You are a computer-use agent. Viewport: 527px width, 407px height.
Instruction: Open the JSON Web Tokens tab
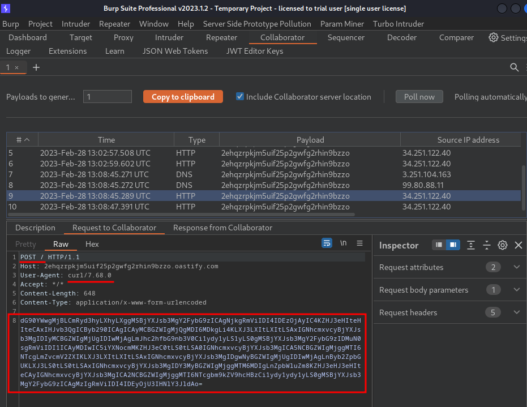click(x=175, y=51)
